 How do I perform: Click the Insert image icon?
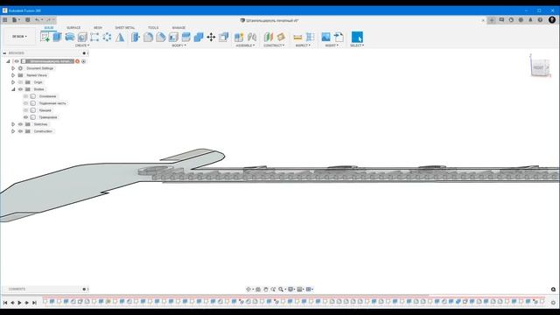click(325, 37)
